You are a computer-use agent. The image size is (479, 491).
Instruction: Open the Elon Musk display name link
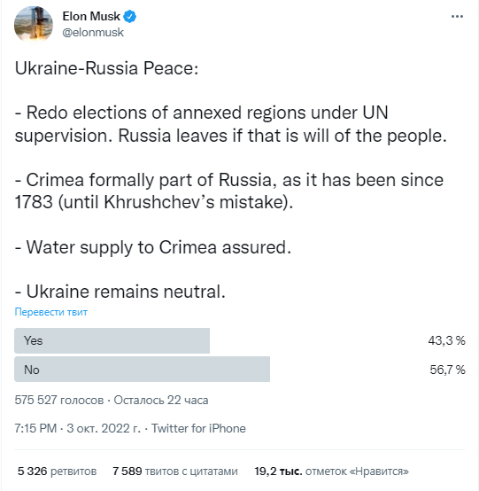[91, 16]
